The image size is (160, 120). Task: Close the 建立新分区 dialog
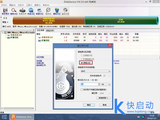(110, 45)
